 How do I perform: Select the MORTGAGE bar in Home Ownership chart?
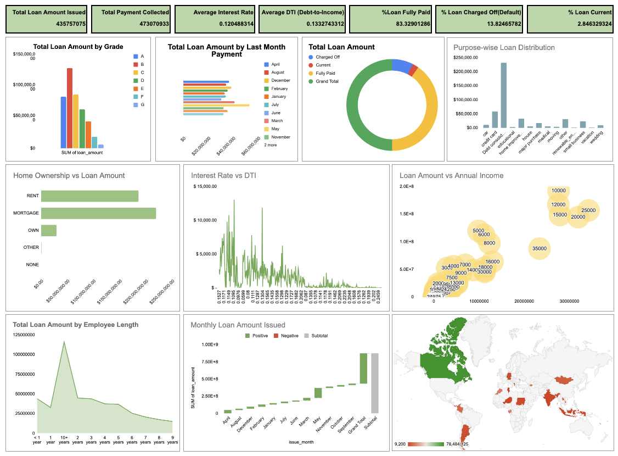(x=98, y=213)
